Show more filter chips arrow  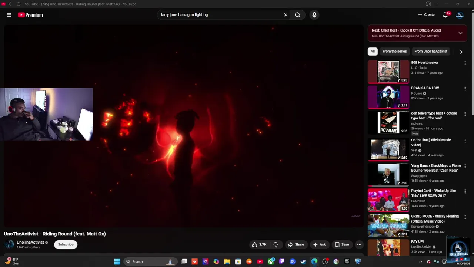[x=461, y=52]
